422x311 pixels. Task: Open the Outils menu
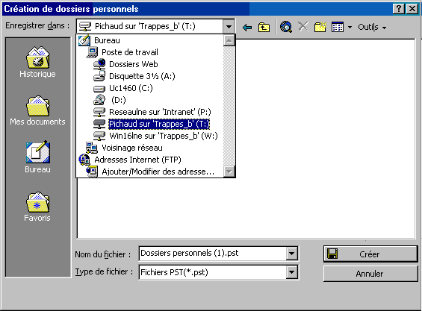coord(372,27)
